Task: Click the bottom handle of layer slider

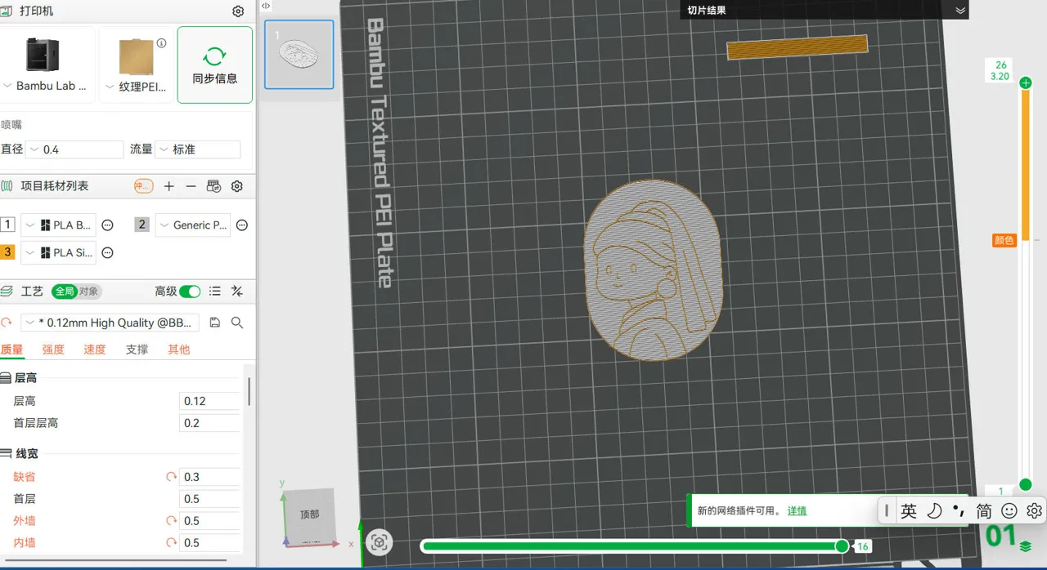Action: point(1025,485)
